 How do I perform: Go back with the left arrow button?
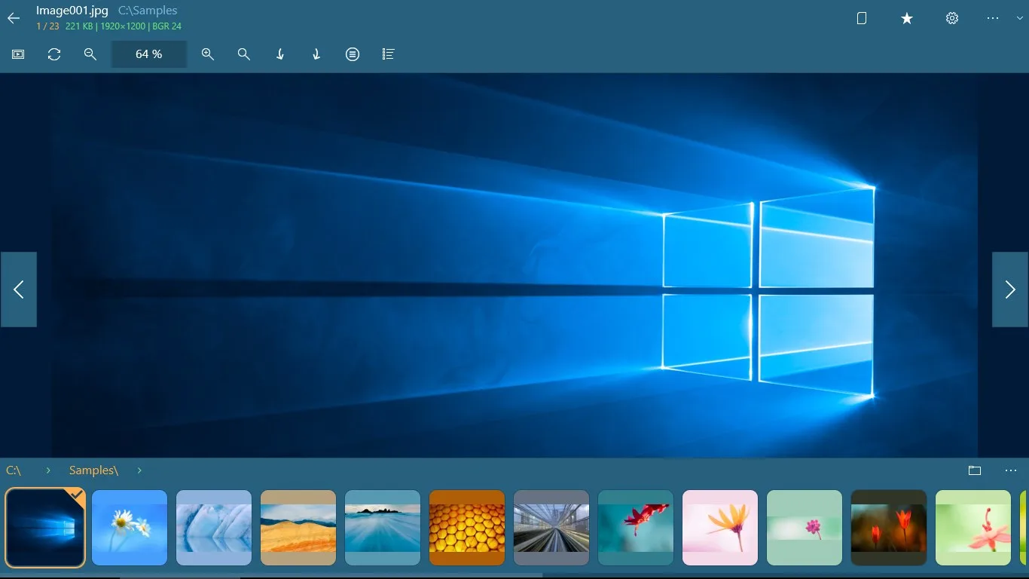14,18
